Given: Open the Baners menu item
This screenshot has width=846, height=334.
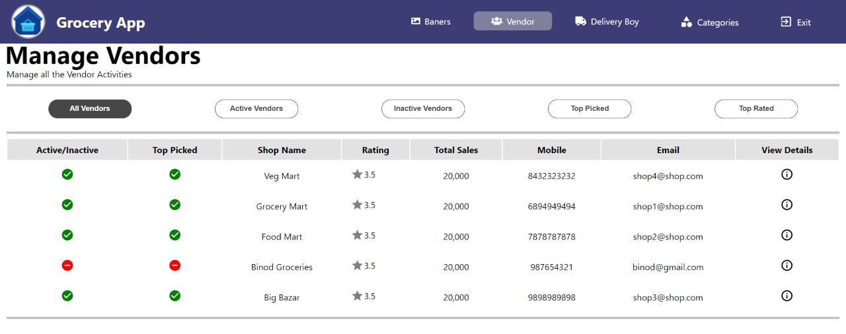Looking at the screenshot, I should coord(431,22).
